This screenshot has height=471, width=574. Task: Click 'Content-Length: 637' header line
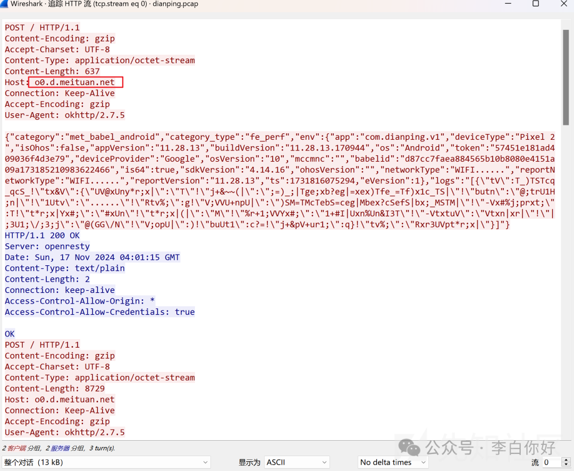(52, 71)
